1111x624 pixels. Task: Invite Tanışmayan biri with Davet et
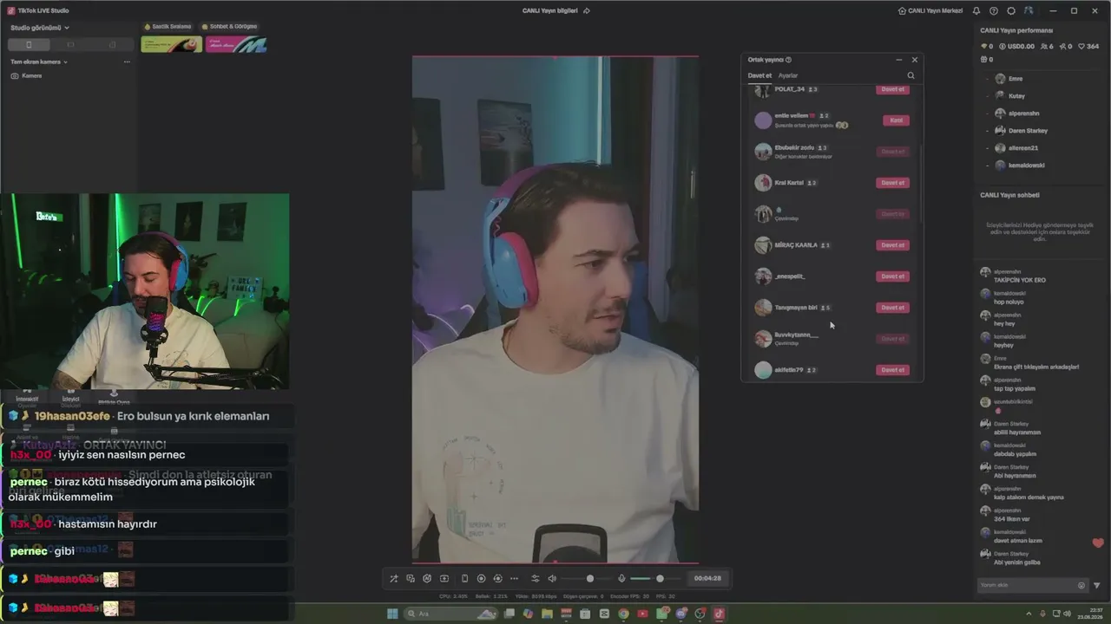pos(893,308)
